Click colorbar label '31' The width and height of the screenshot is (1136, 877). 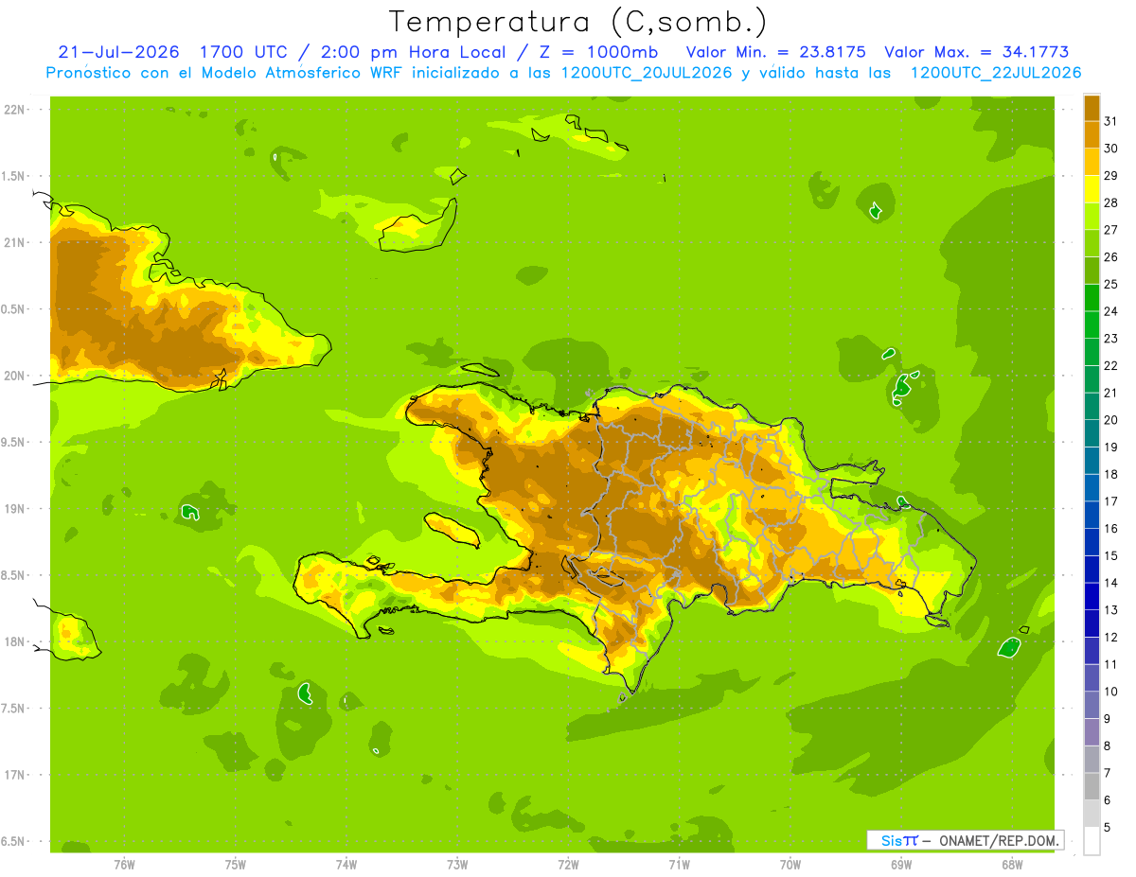pos(1109,121)
